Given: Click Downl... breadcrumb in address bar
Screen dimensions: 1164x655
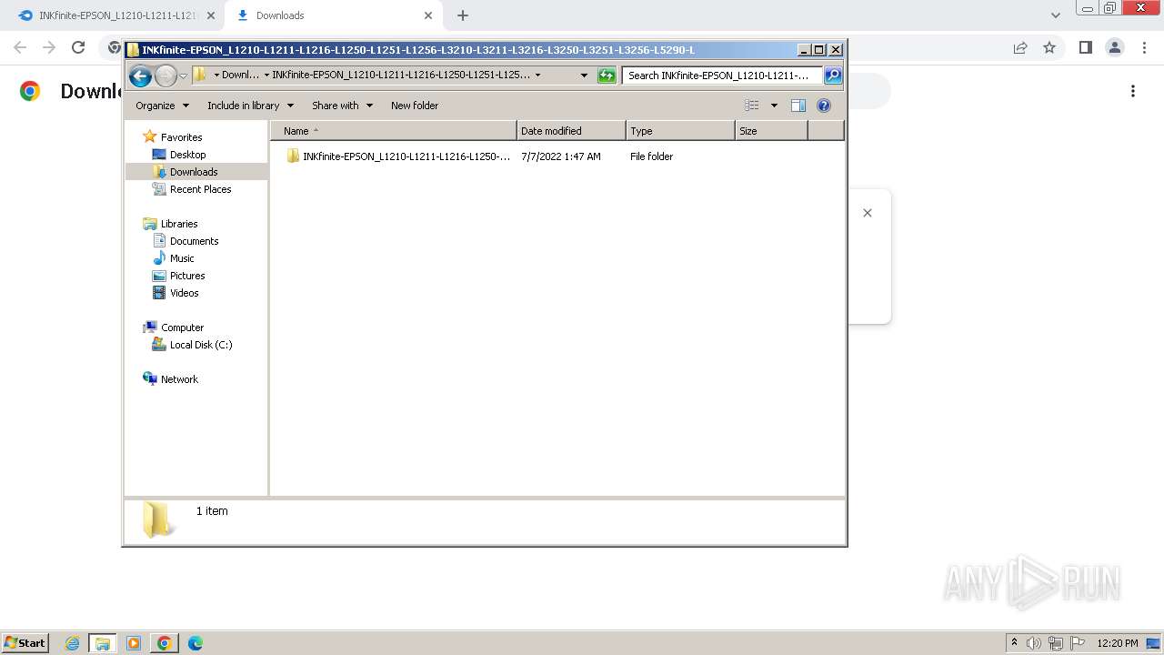Looking at the screenshot, I should coord(240,76).
